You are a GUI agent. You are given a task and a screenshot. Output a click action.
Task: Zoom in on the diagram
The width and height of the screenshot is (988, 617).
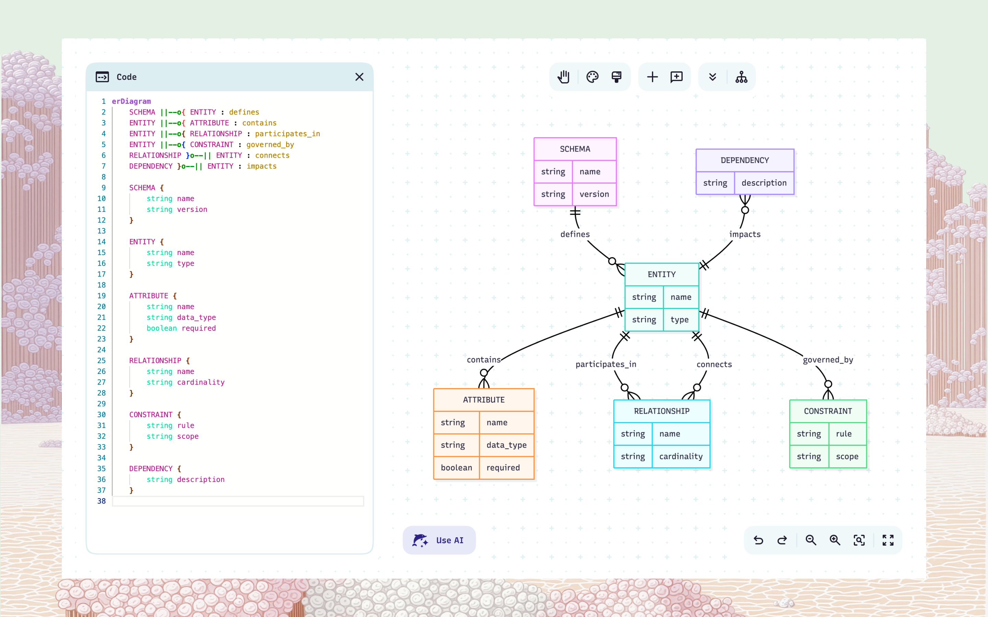coord(835,540)
